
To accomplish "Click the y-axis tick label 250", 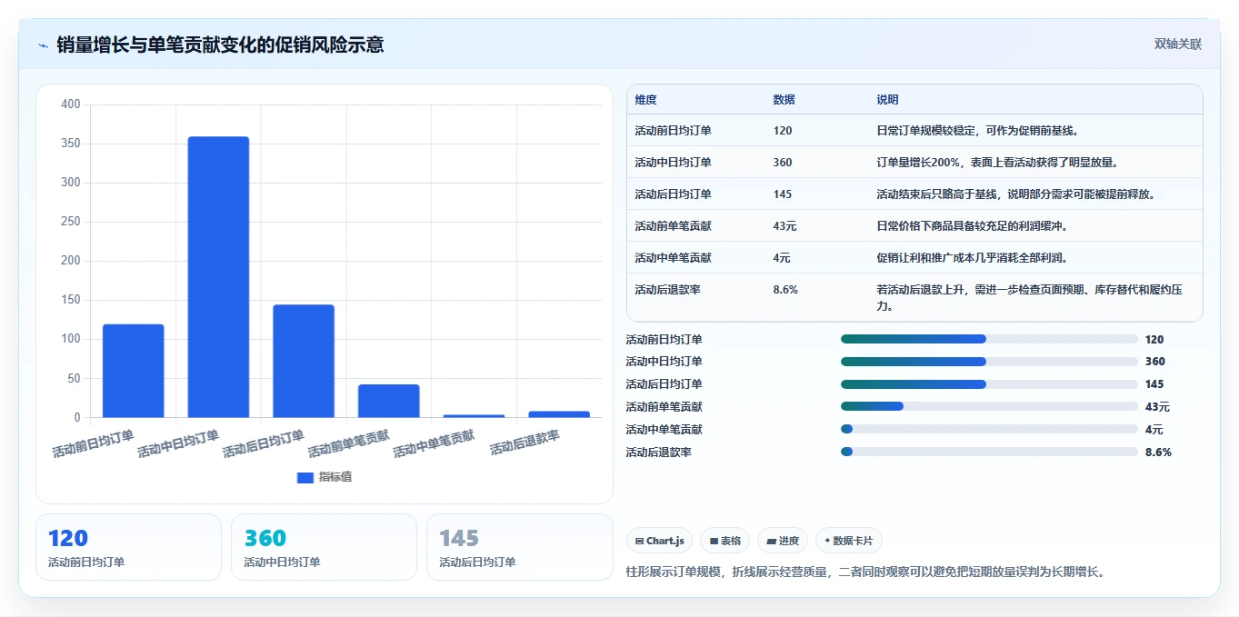I will pyautogui.click(x=71, y=222).
